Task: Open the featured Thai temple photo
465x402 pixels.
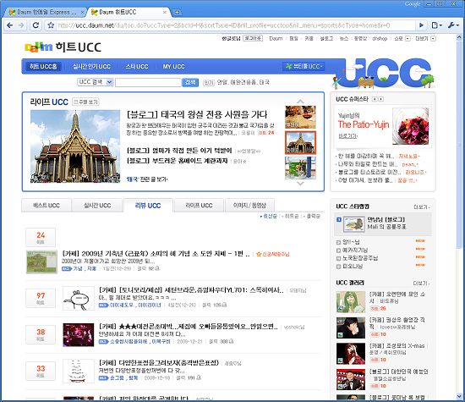Action: coord(75,146)
